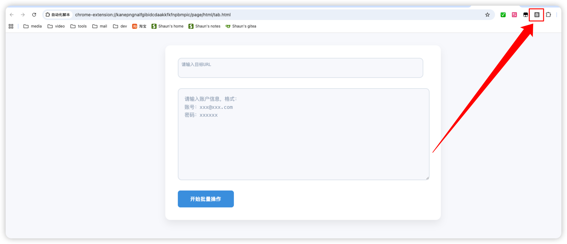This screenshot has height=244, width=567.
Task: Click the black Tampermonkey extension icon
Action: (x=525, y=15)
